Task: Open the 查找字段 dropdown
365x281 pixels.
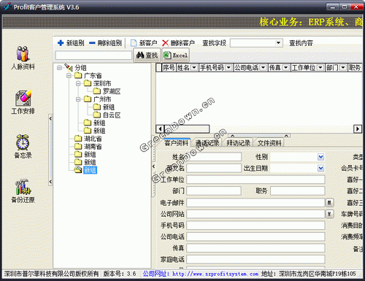Action: [279, 43]
